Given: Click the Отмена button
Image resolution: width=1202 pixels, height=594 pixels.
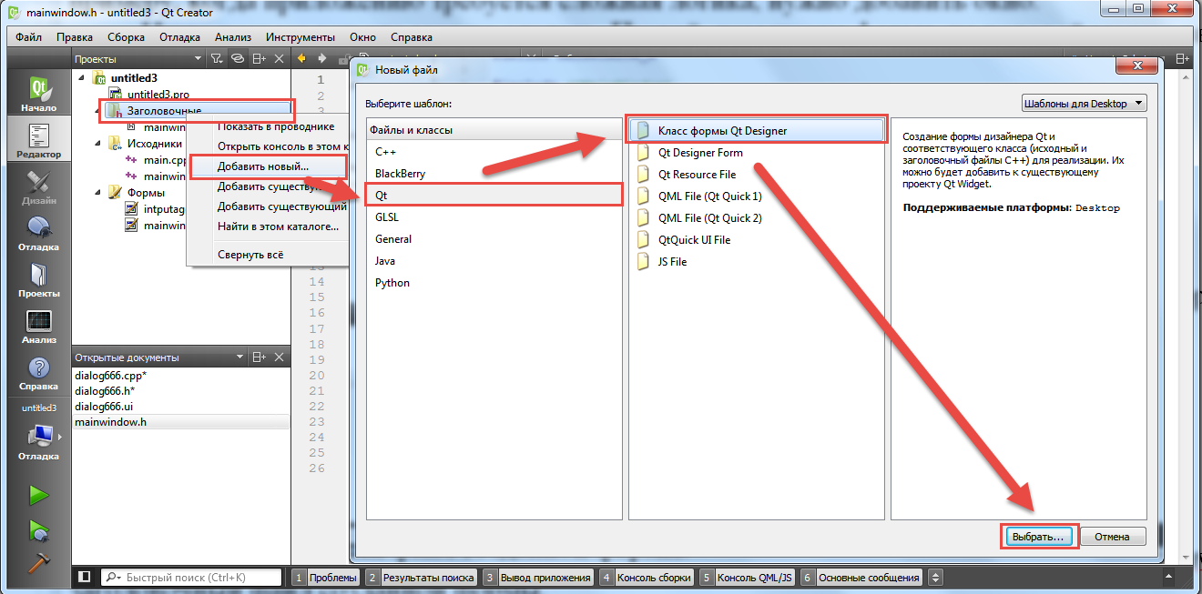Looking at the screenshot, I should pos(1112,537).
